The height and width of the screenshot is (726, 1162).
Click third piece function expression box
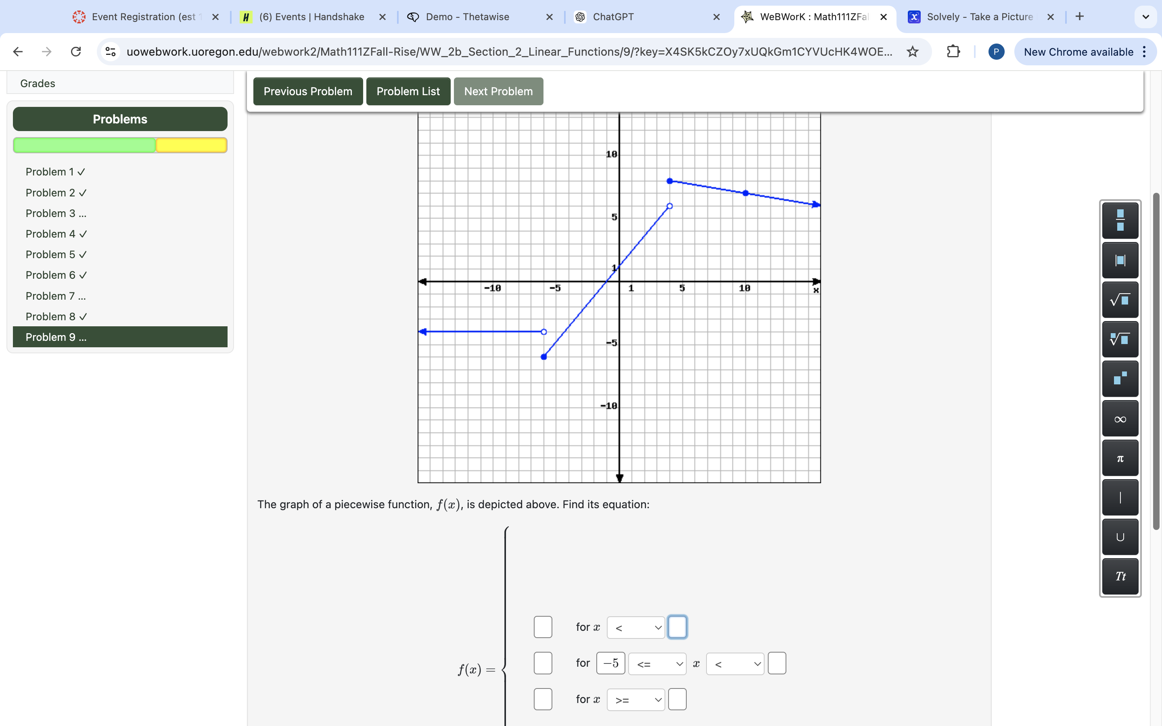coord(543,699)
